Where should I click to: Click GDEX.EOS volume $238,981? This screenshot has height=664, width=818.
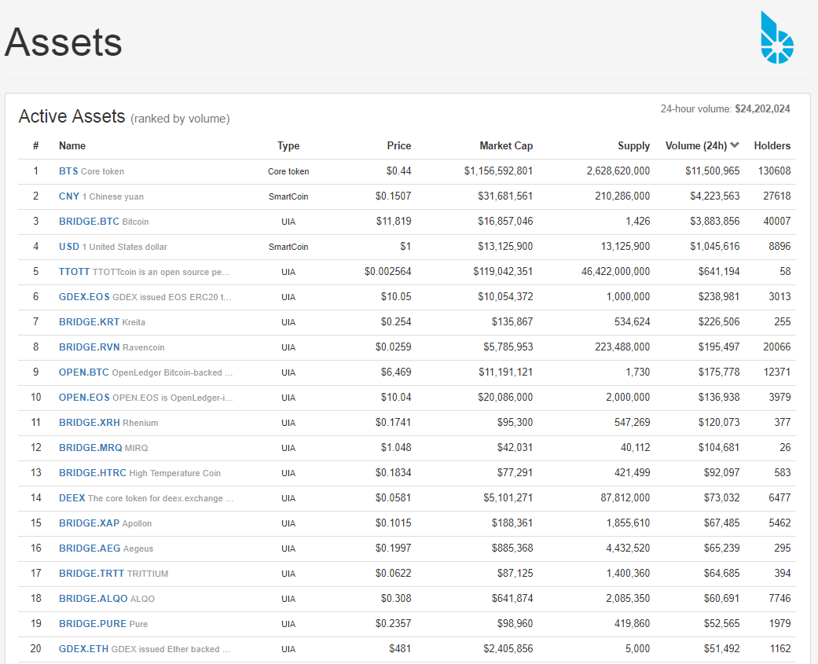[x=719, y=297]
